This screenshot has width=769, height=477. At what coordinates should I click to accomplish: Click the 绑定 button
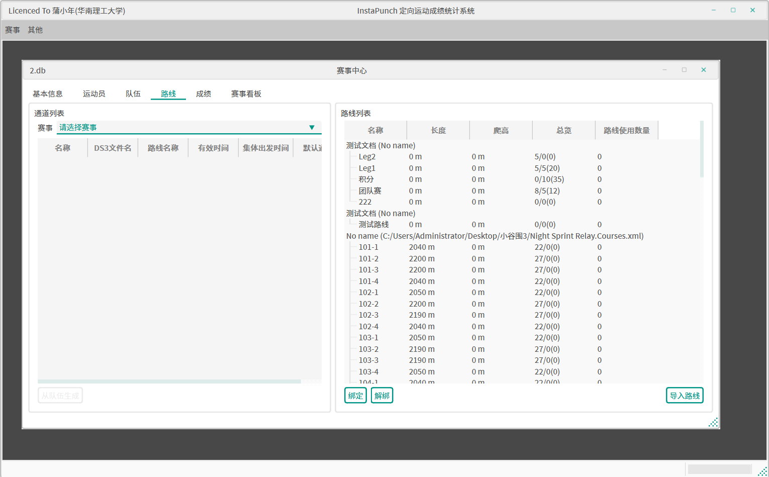coord(355,396)
